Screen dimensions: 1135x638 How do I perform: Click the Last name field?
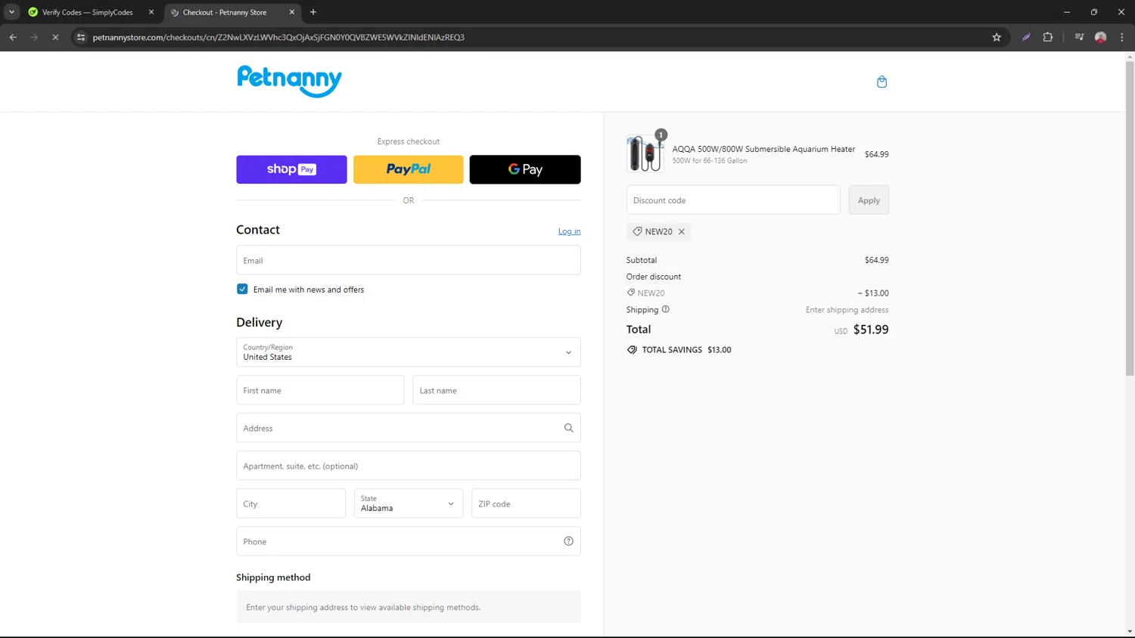point(496,390)
